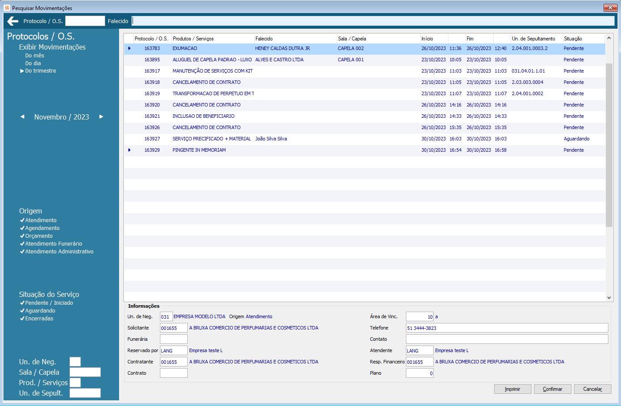Show movements Do trimestre
This screenshot has width=621, height=406.
click(40, 71)
